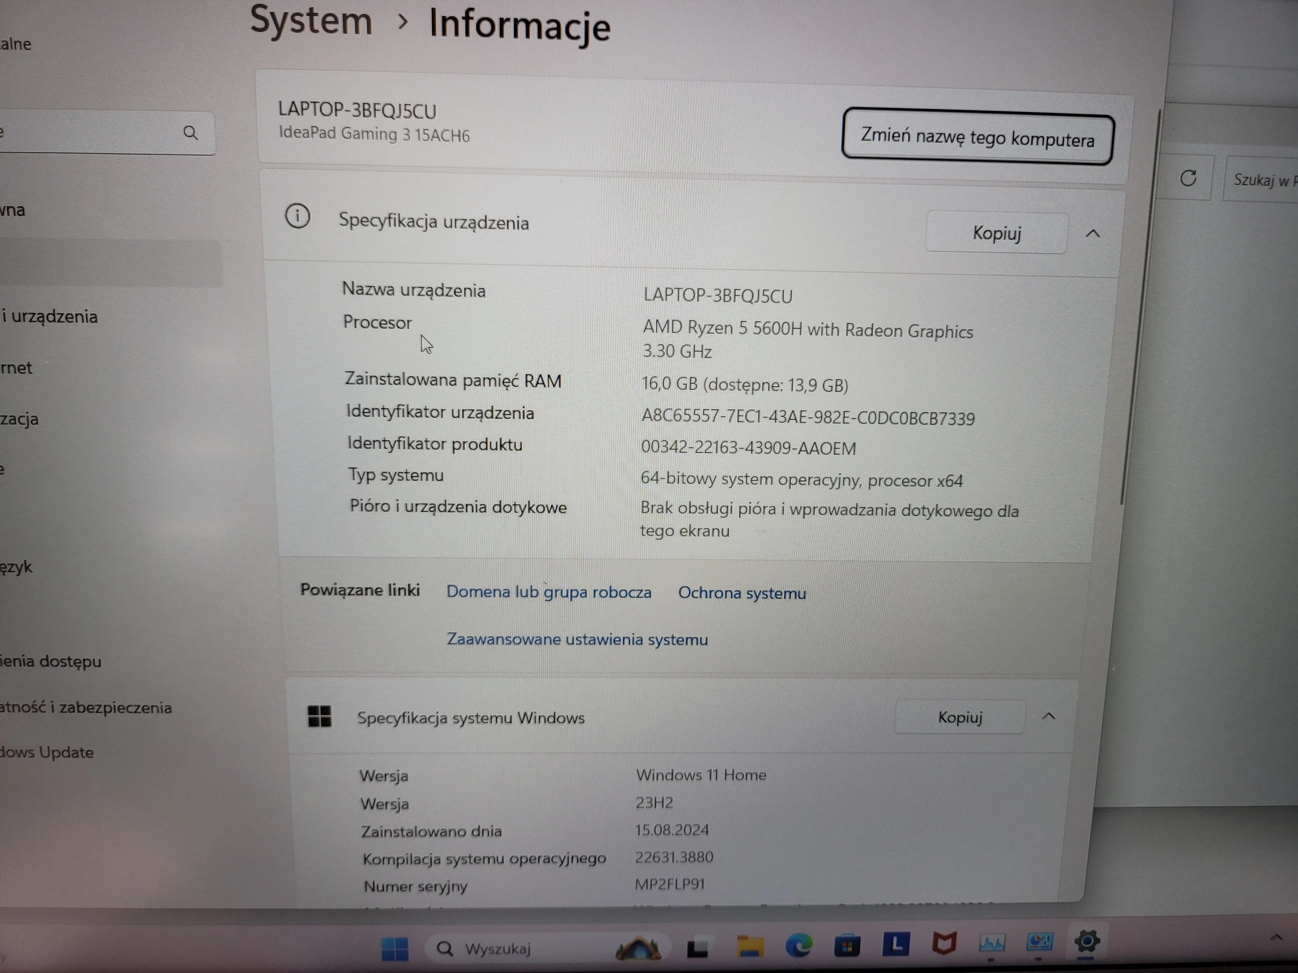Click the Kompilacja systemu operacyjnego label
The height and width of the screenshot is (973, 1298).
point(484,859)
